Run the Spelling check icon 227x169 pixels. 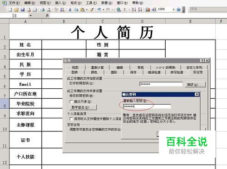(56, 10)
